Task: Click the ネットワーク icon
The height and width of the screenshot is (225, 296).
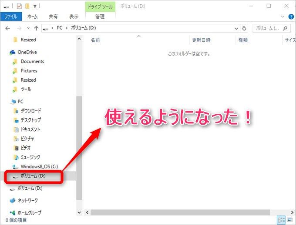Action: tap(13, 201)
